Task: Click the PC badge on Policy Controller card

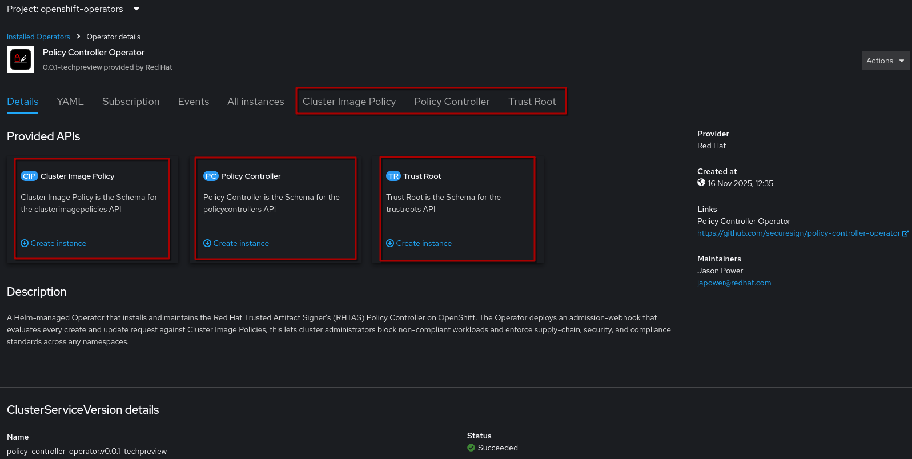Action: [x=211, y=176]
